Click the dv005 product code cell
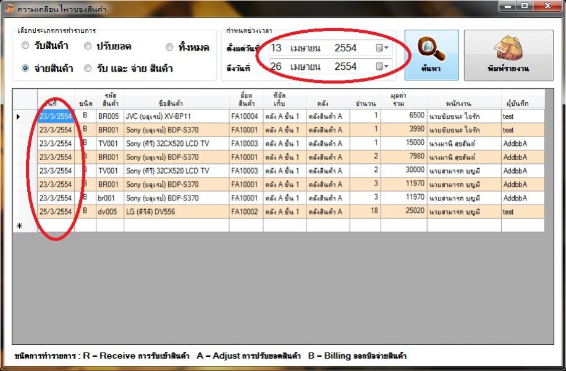Image resolution: width=566 pixels, height=371 pixels. 110,211
